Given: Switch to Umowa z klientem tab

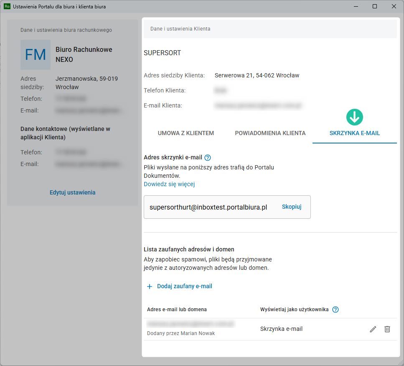Looking at the screenshot, I should coord(186,133).
